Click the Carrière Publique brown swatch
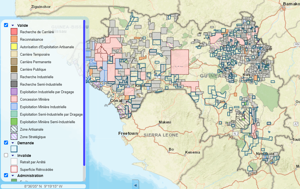The image size is (300, 189). click(14, 69)
